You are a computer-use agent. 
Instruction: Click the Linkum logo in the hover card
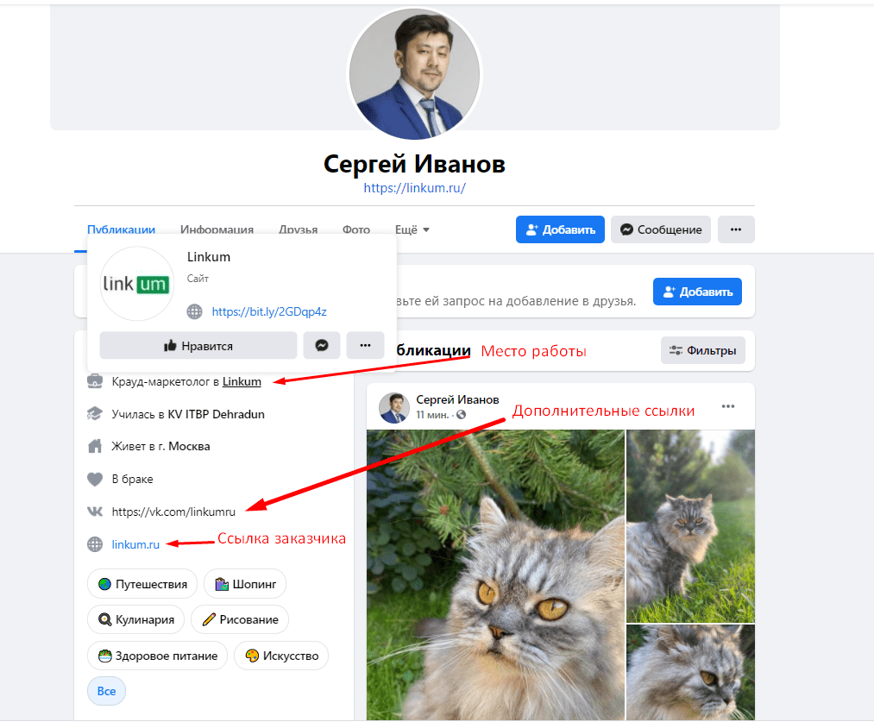[x=136, y=284]
